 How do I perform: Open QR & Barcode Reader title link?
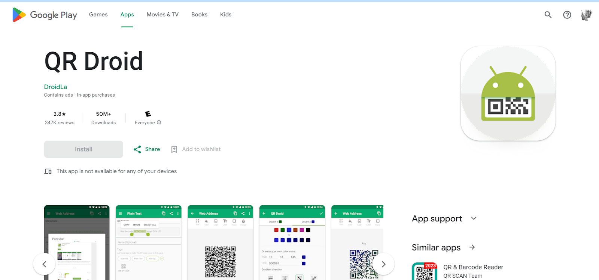473,267
